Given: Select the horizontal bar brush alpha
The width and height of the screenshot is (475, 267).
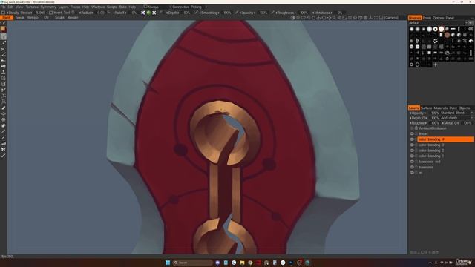Looking at the screenshot, I should pyautogui.click(x=453, y=29).
